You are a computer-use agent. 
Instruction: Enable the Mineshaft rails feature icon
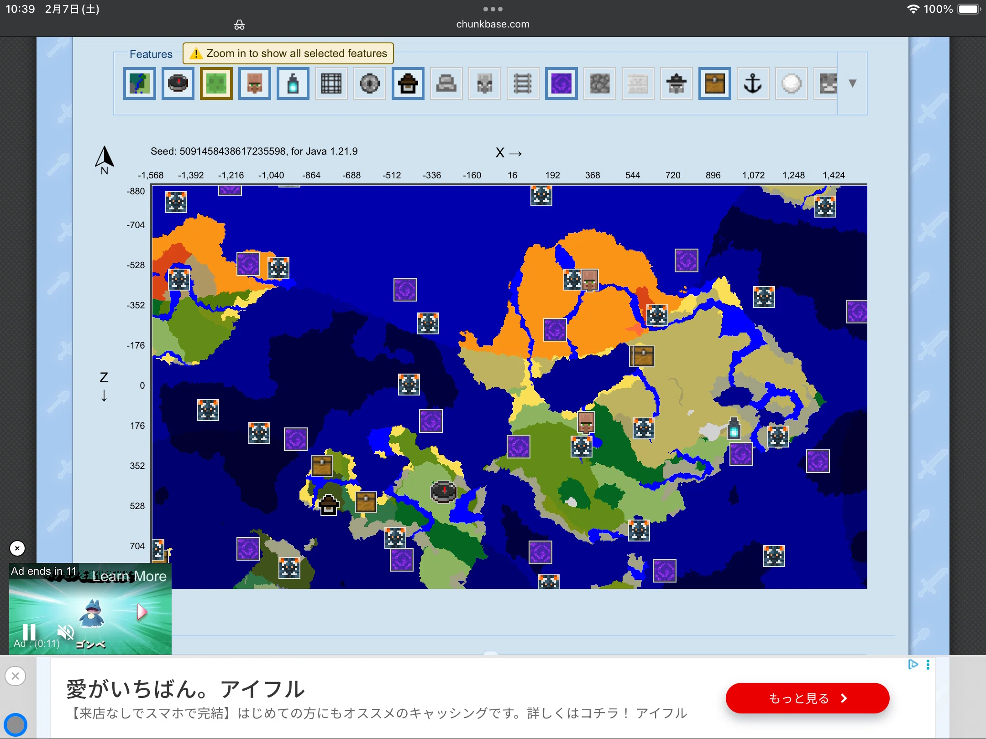click(x=523, y=83)
